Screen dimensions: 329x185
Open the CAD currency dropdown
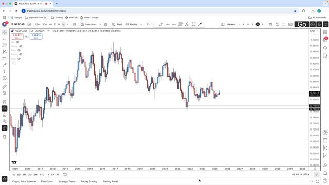(315, 31)
